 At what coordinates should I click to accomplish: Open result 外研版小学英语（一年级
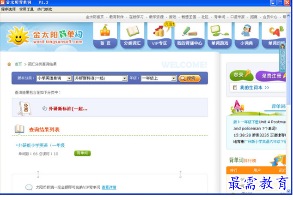[x=41, y=146]
